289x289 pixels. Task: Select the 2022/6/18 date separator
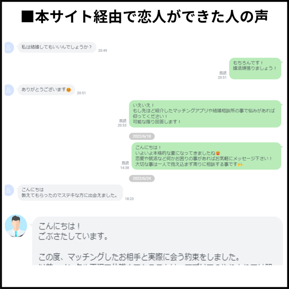(142, 136)
